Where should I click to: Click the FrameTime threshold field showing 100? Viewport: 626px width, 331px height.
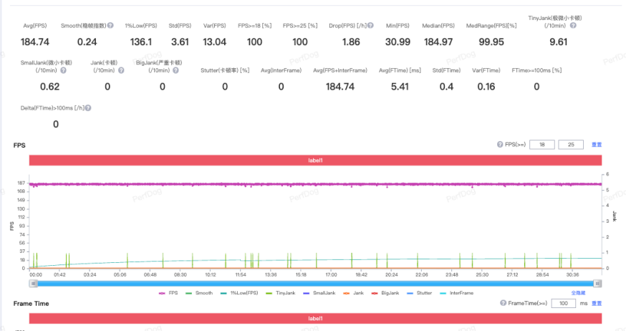pos(563,304)
